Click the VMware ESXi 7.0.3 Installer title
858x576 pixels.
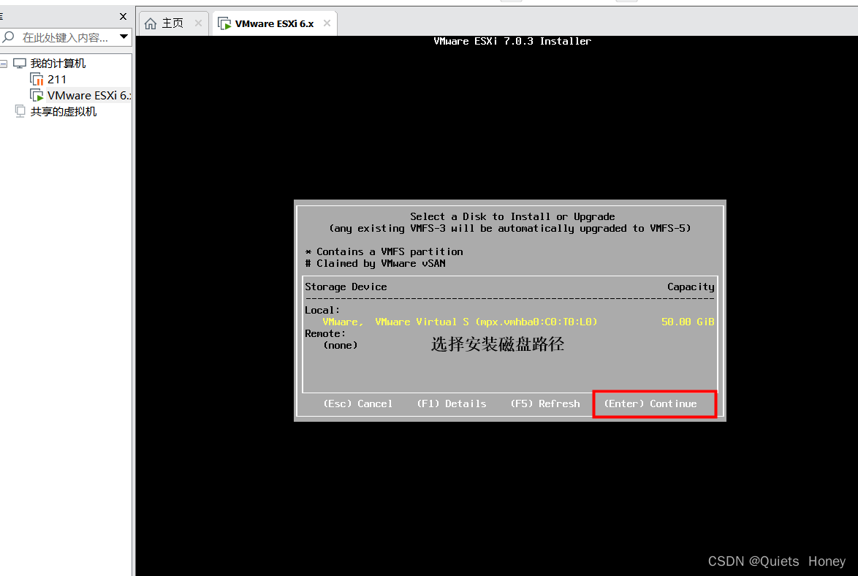(x=512, y=41)
